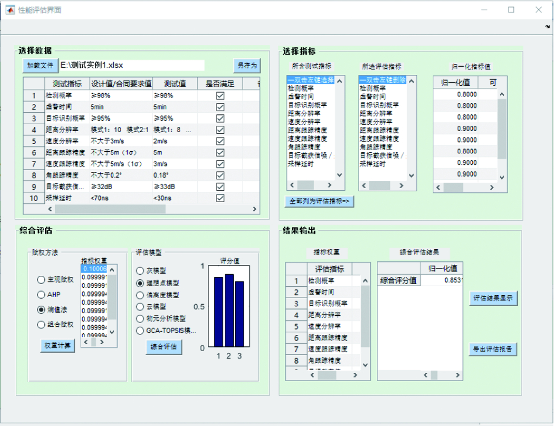
Task: Choose the 灰模型 evaluation model option
Action: pos(141,270)
